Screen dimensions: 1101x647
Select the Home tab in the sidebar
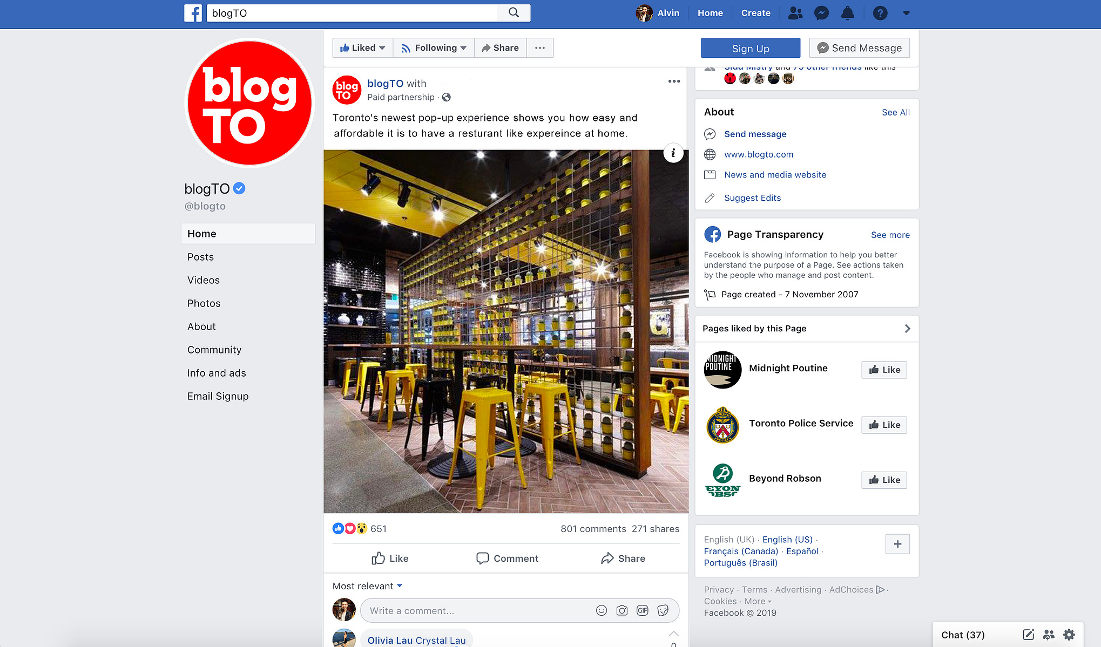[248, 234]
